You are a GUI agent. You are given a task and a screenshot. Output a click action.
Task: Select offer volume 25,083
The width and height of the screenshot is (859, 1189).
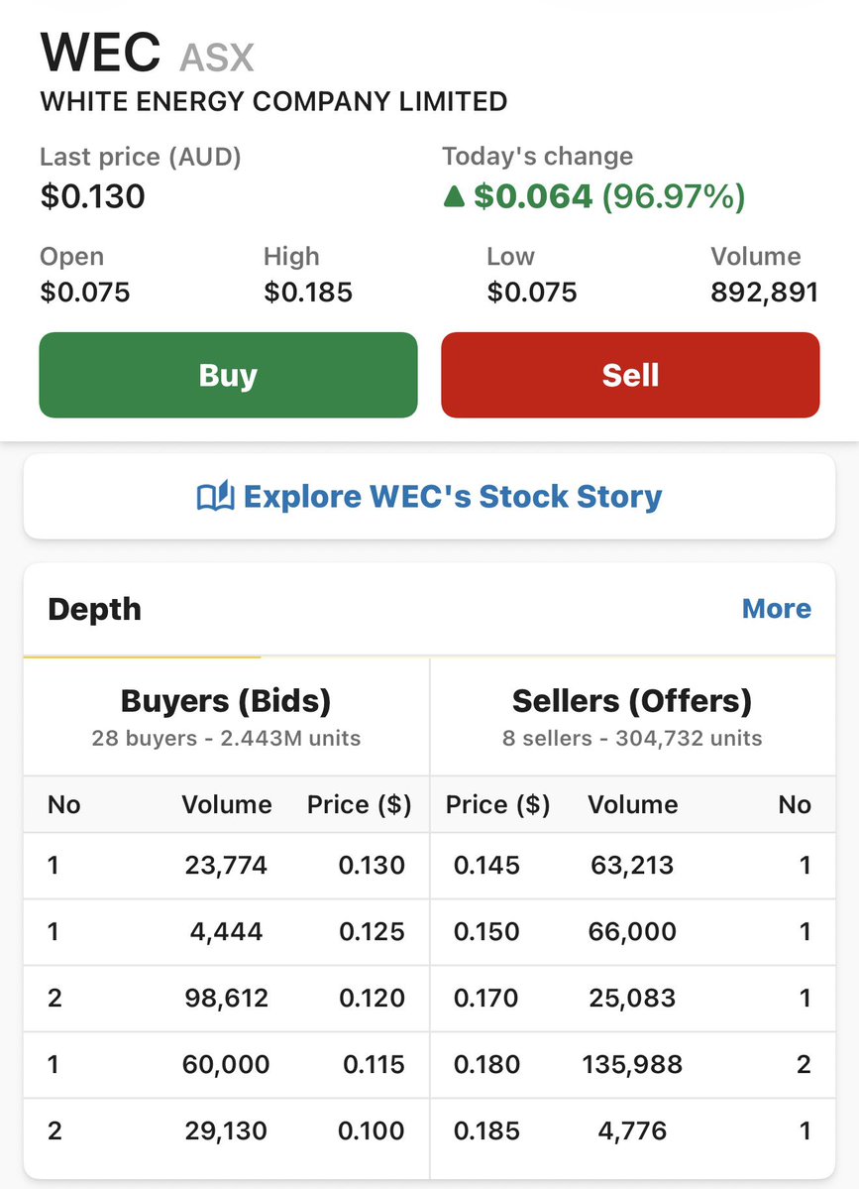(x=632, y=998)
